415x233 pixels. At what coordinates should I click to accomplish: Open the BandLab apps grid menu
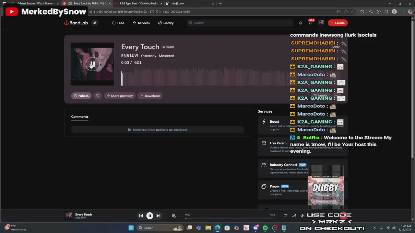(95, 23)
